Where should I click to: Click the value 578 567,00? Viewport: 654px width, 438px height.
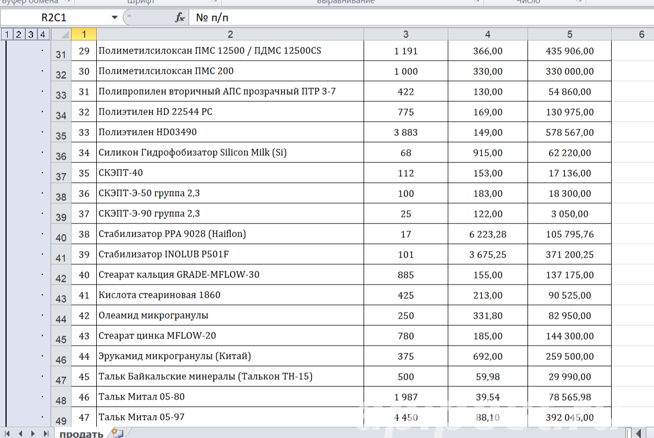pos(570,132)
